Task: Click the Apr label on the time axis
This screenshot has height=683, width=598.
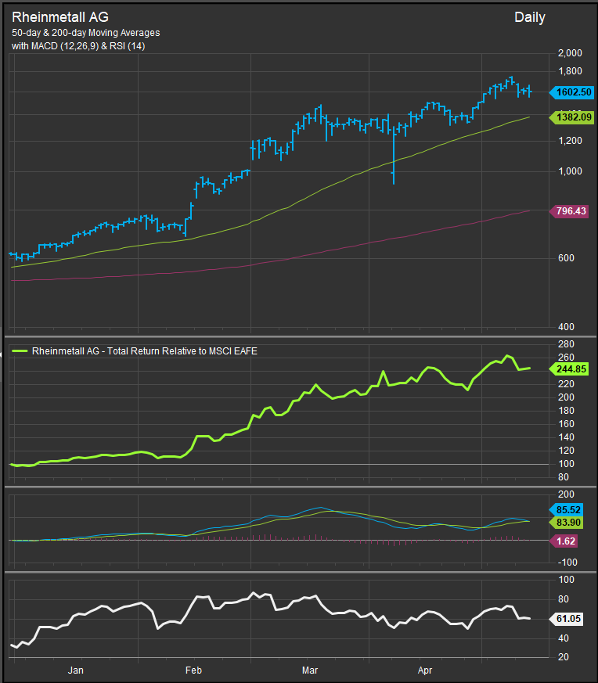Action: click(425, 670)
